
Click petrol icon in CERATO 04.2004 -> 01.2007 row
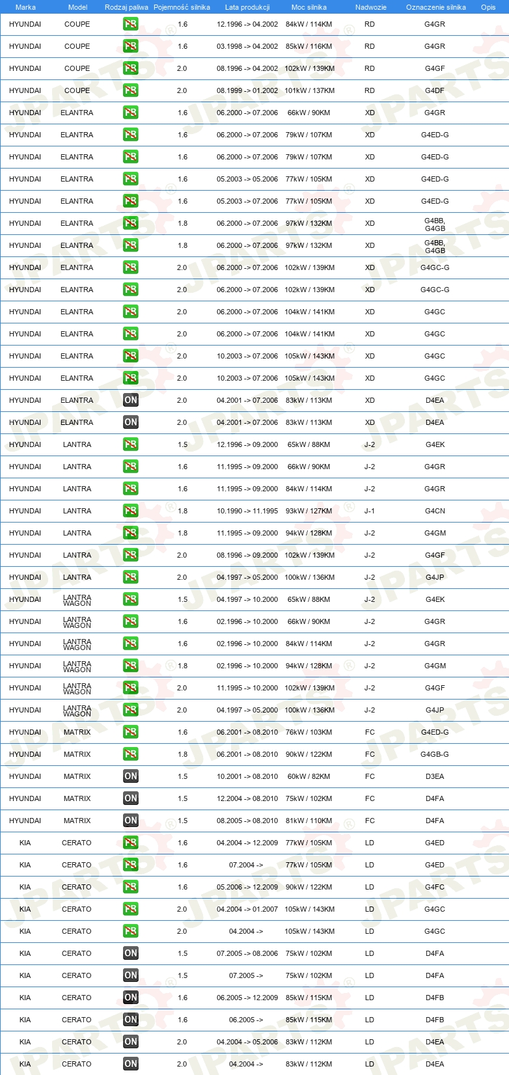point(131,909)
